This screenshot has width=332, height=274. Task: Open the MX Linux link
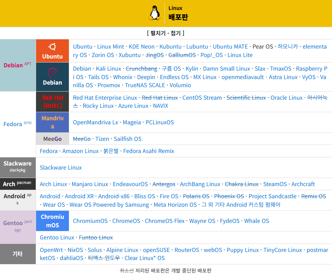(205, 77)
